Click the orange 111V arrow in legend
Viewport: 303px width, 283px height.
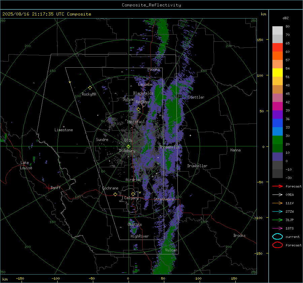[x=277, y=203]
